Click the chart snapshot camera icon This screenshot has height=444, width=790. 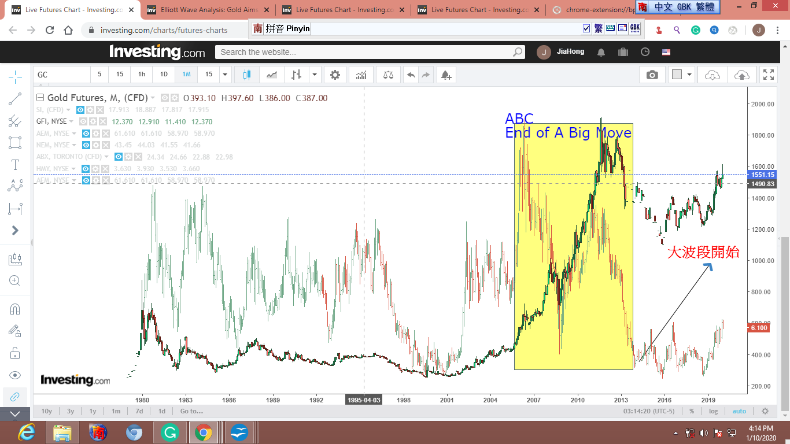pos(652,75)
